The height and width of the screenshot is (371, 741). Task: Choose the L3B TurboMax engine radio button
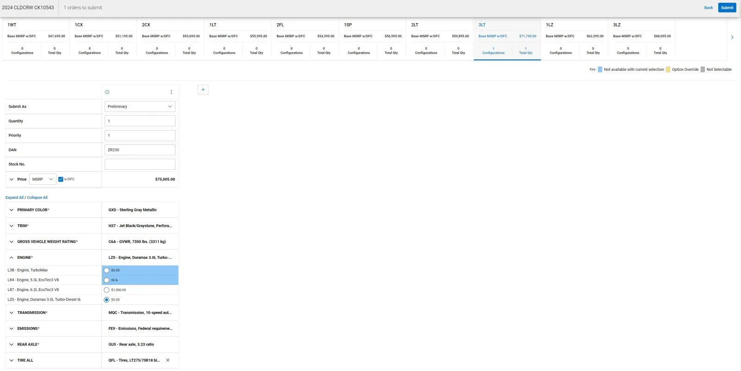[x=107, y=270]
